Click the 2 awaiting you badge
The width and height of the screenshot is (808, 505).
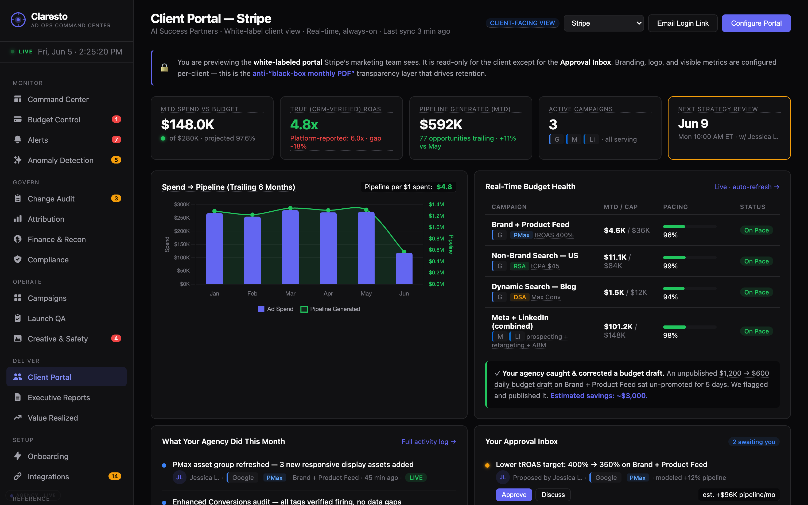pyautogui.click(x=753, y=442)
